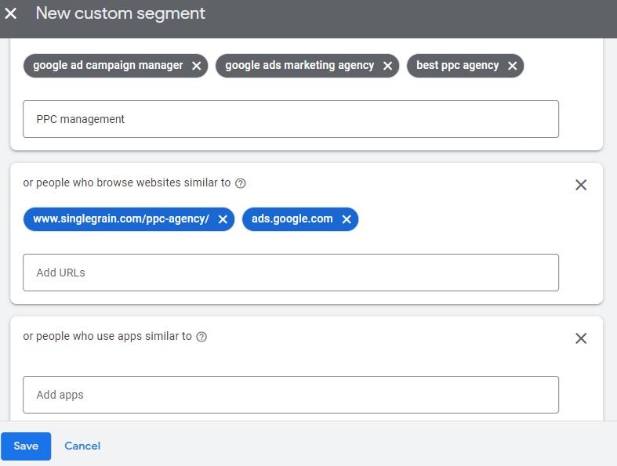Remove the 'google ad campaign manager' keyword chip
617x466 pixels.
tap(197, 66)
